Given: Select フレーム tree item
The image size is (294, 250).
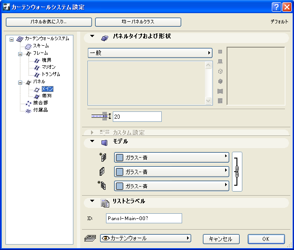Looking at the screenshot, I should (x=40, y=53).
